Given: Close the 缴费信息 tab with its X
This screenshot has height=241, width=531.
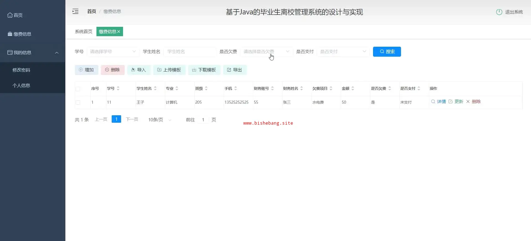Looking at the screenshot, I should coord(119,32).
